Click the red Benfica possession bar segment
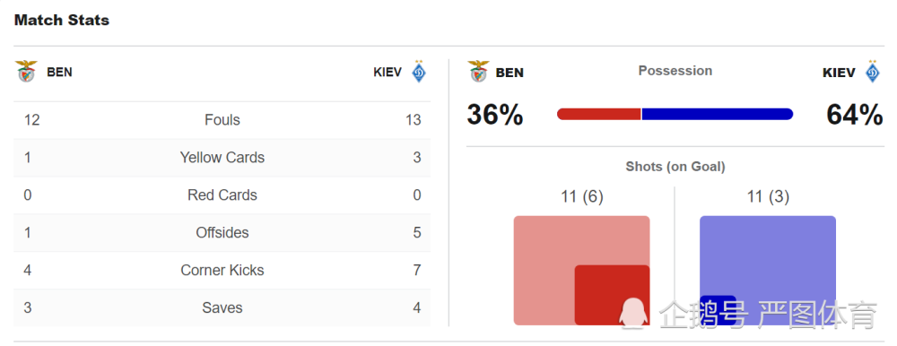 [x=598, y=114]
